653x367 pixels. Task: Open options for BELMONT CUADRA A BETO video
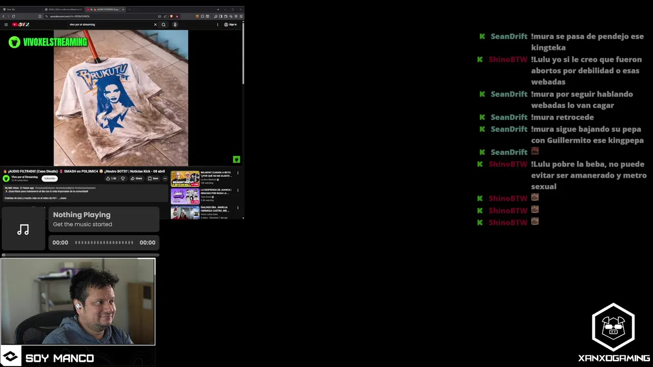point(238,173)
